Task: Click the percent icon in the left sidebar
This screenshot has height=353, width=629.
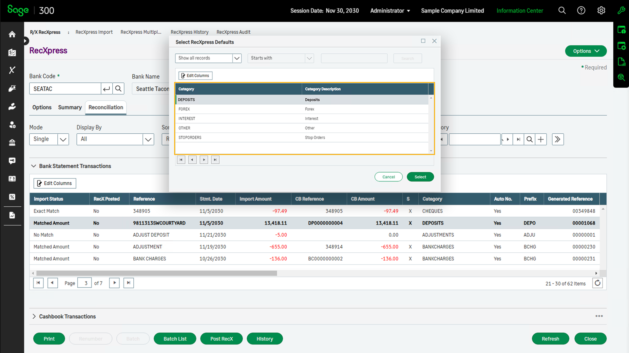Action: coord(12,197)
